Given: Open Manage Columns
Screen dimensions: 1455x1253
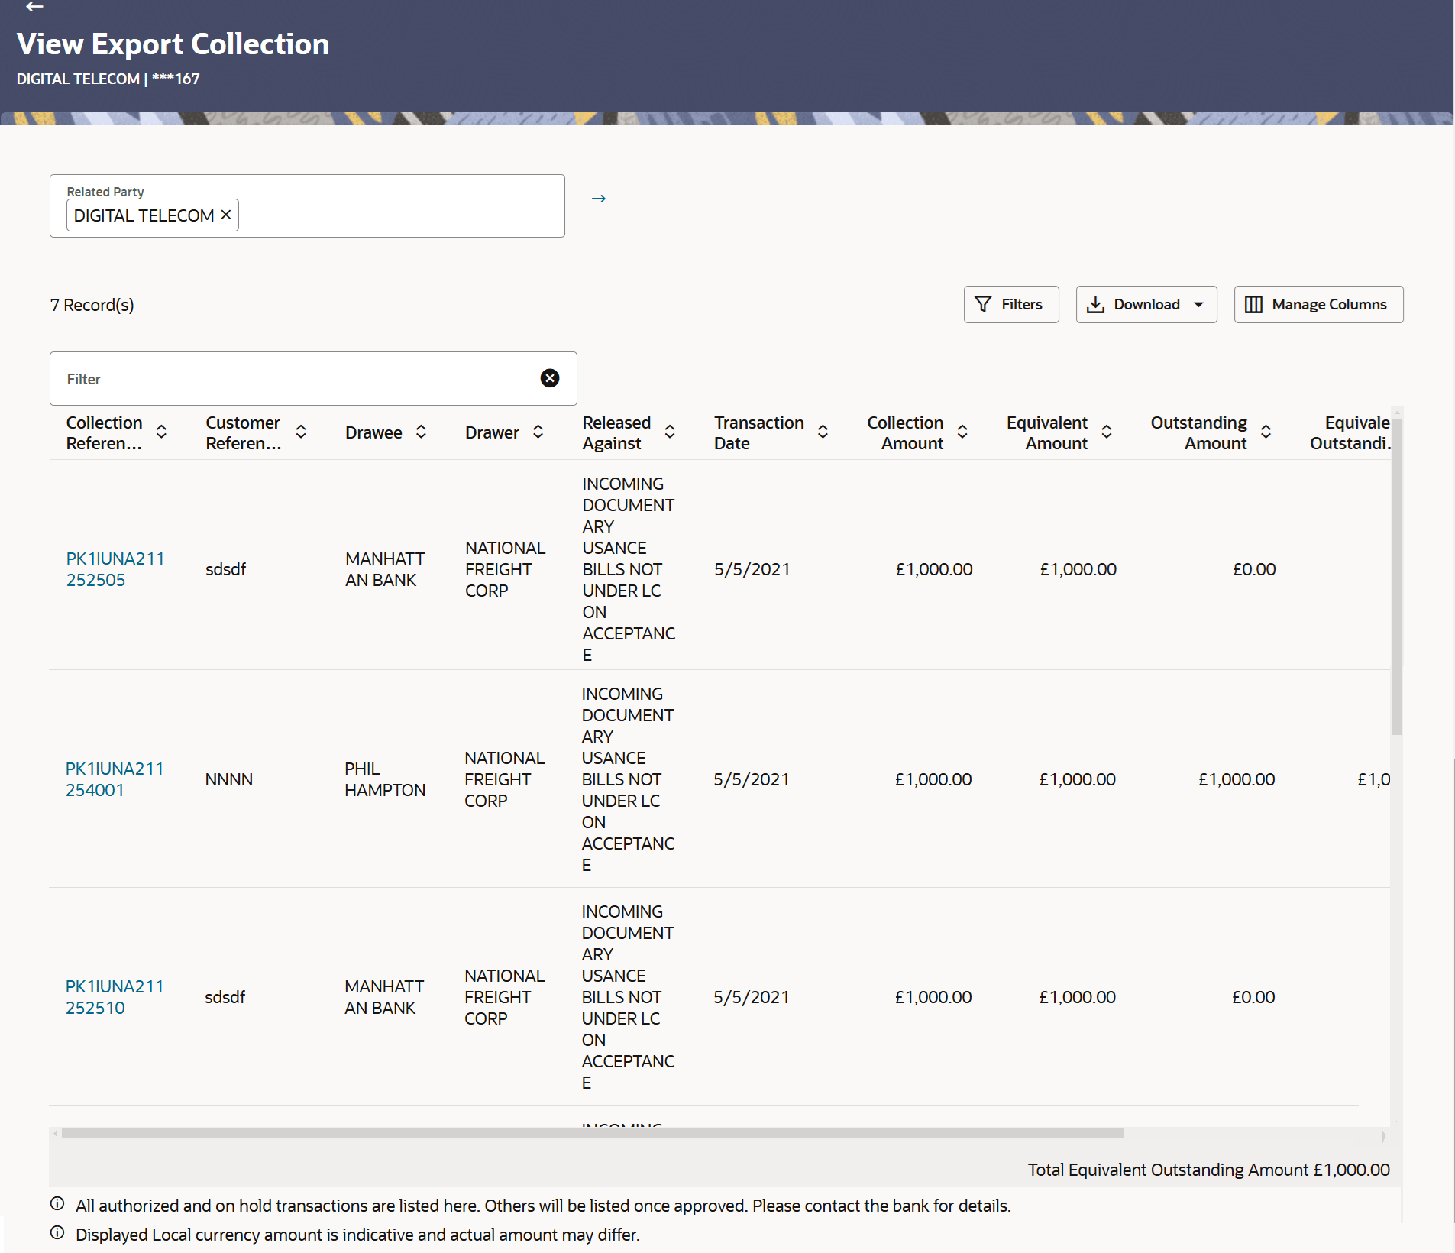Looking at the screenshot, I should click(1318, 304).
